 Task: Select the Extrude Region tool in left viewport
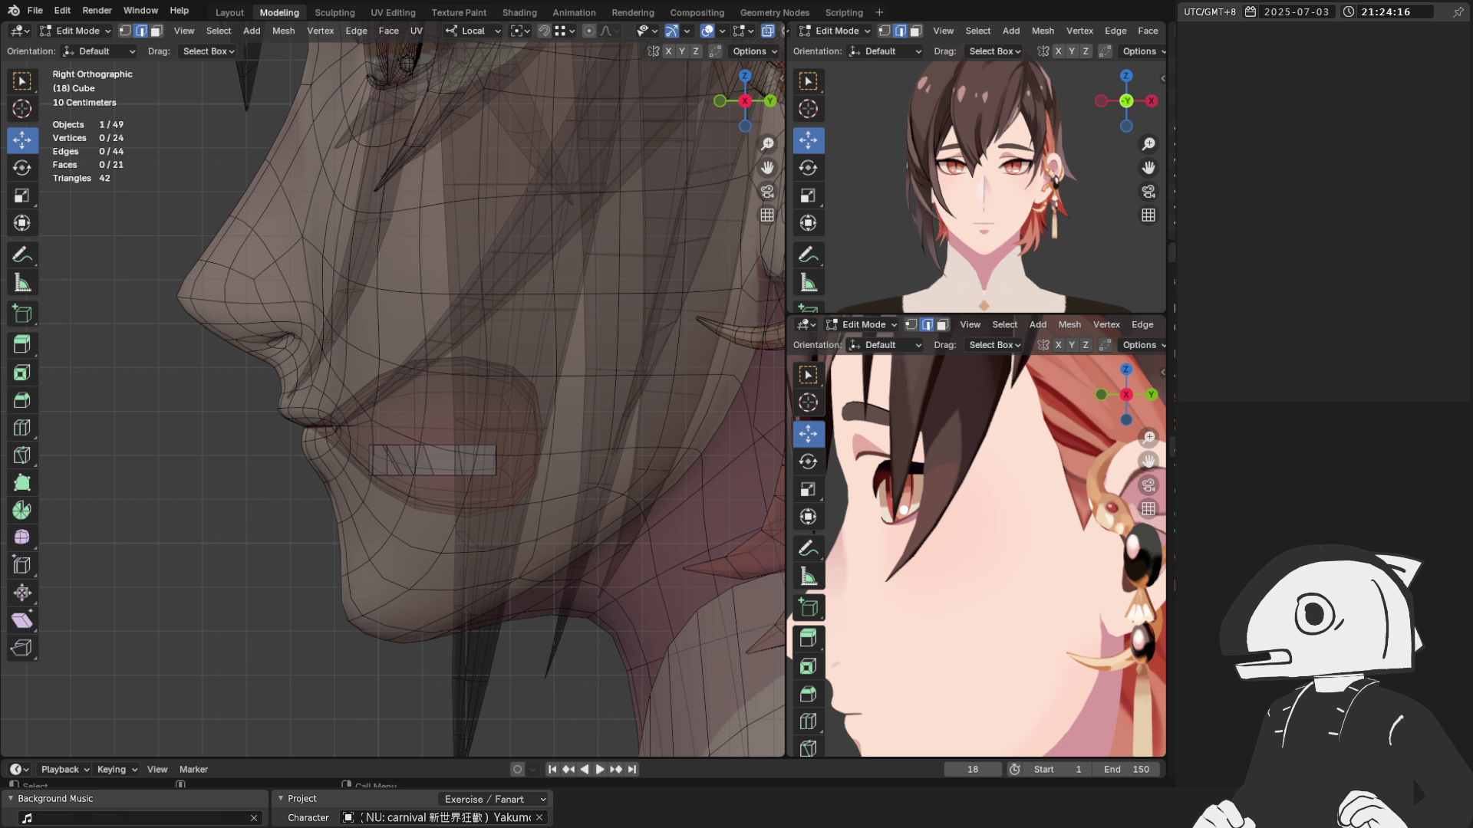(22, 344)
